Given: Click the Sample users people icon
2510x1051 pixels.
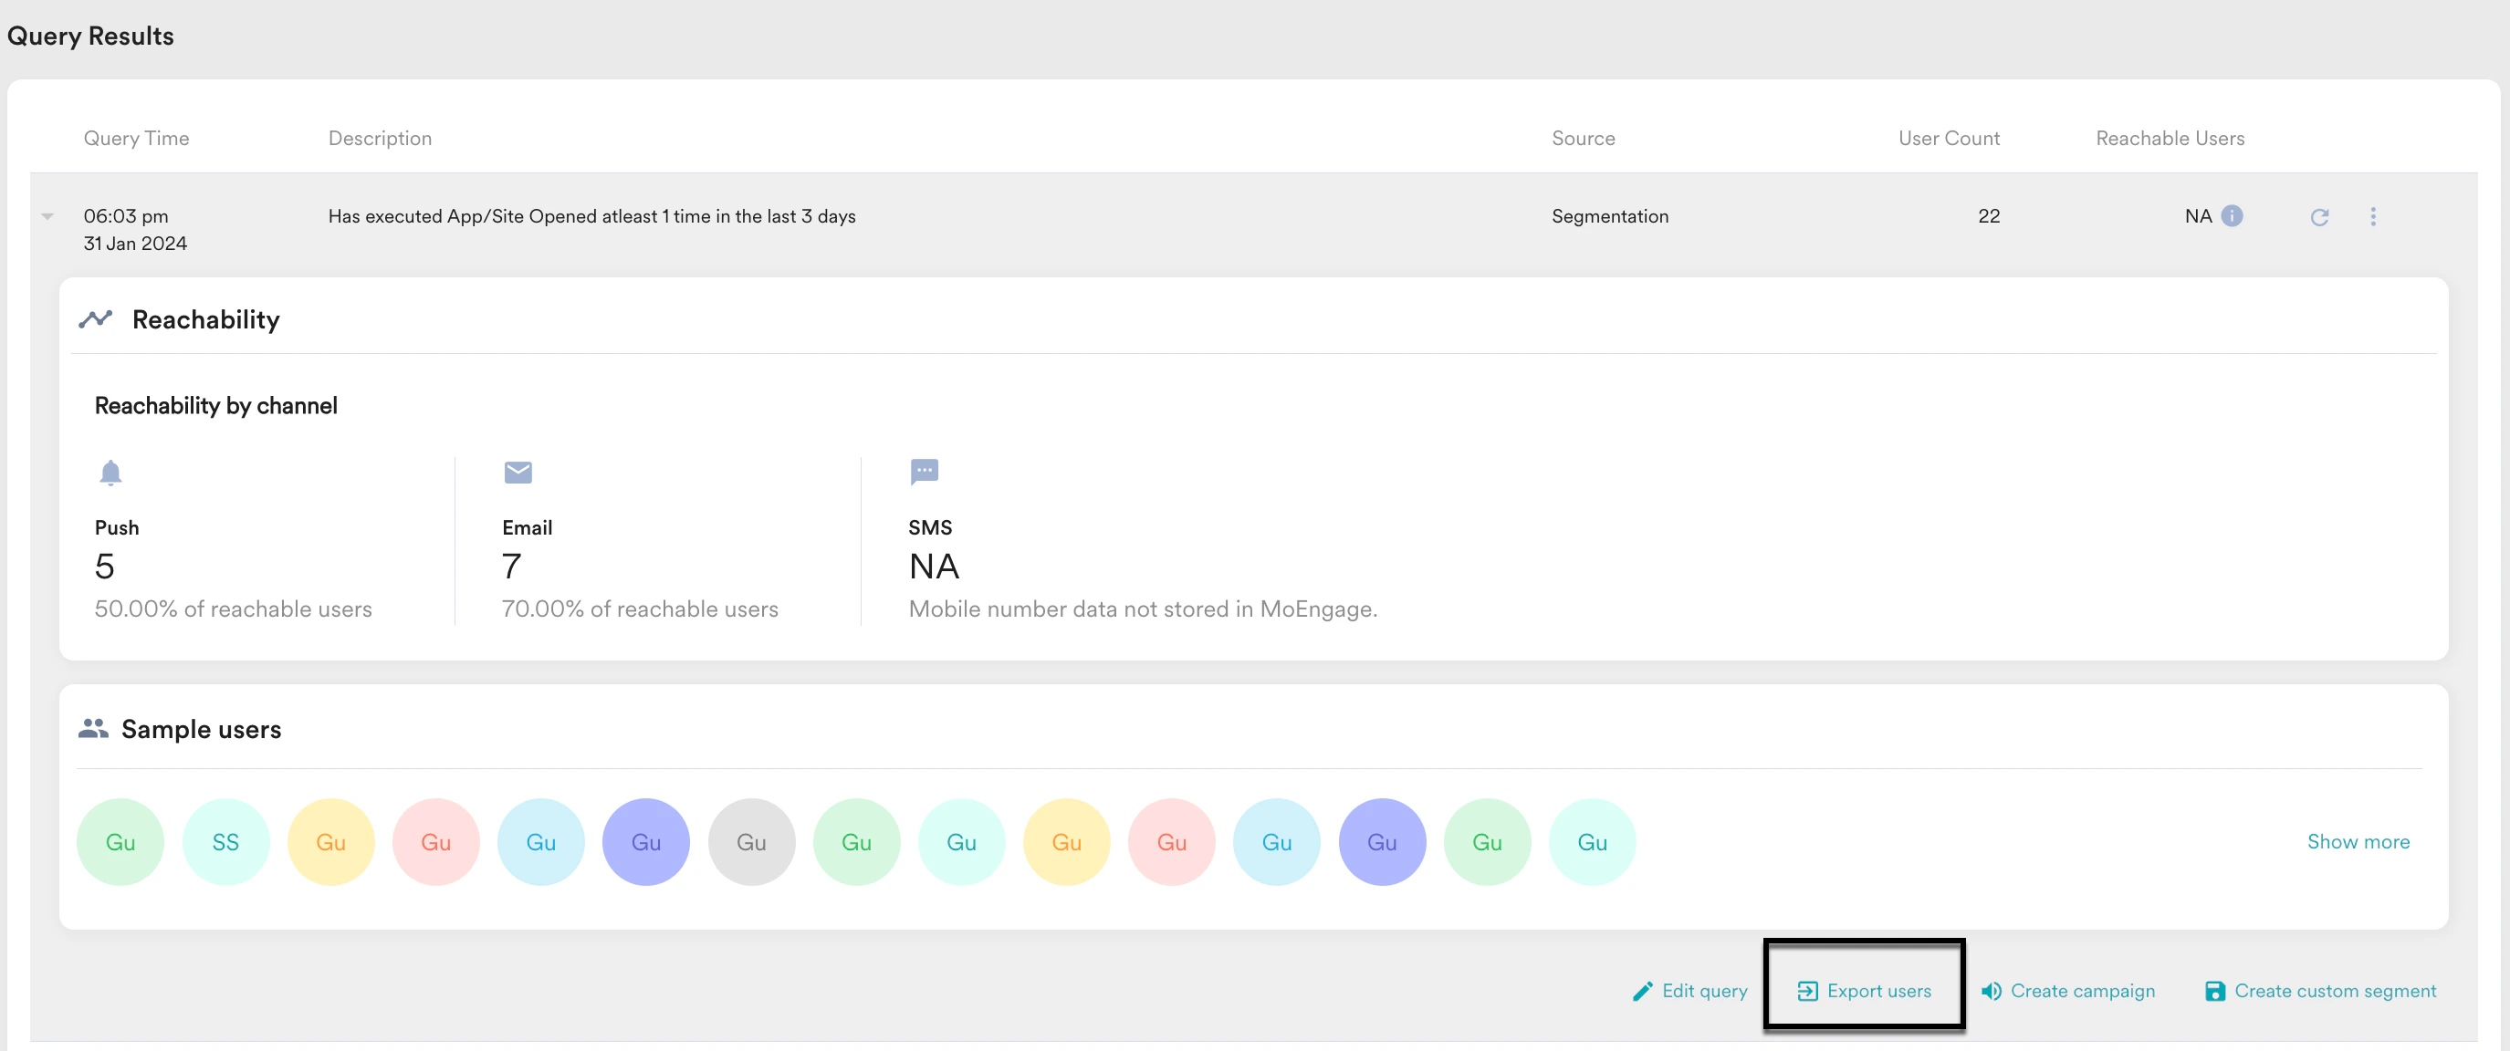Looking at the screenshot, I should (x=93, y=729).
